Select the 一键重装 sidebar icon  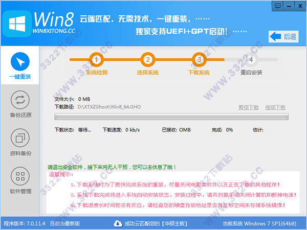[x=20, y=62]
